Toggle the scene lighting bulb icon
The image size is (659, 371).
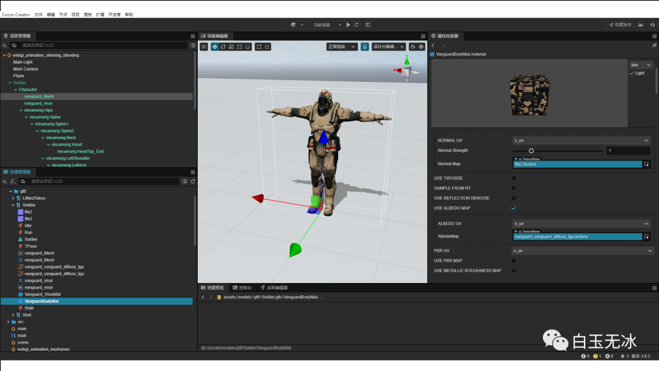(365, 46)
